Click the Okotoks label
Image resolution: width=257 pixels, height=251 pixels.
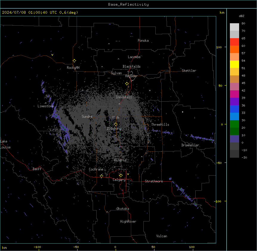click(123, 209)
